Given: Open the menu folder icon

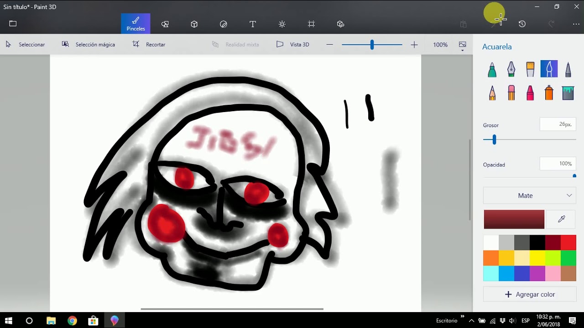Looking at the screenshot, I should click(x=13, y=24).
